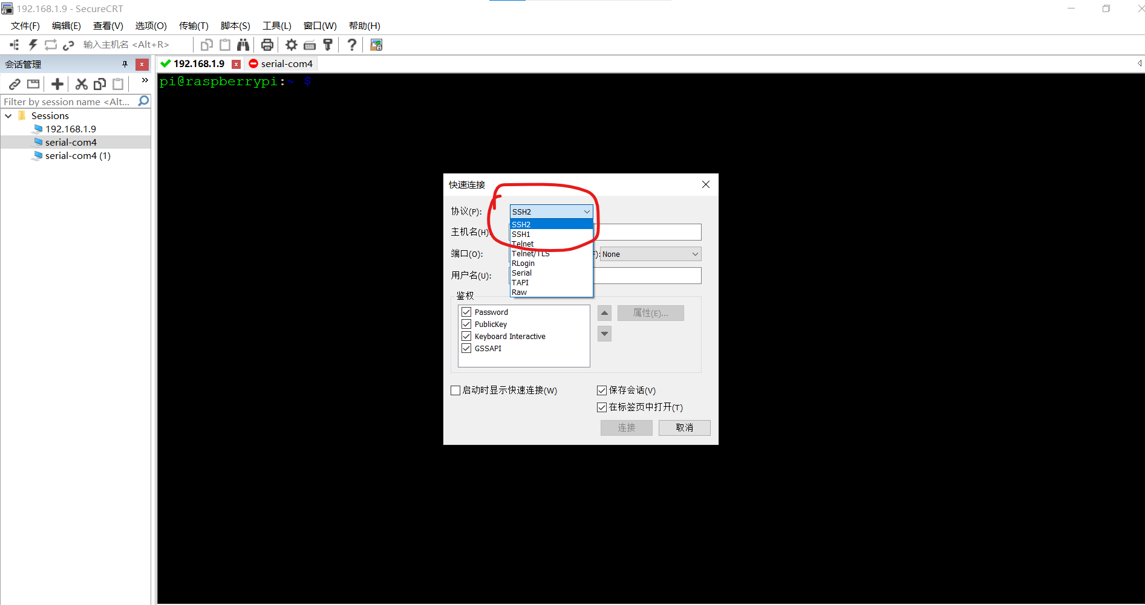The height and width of the screenshot is (605, 1145).
Task: Open the 查看(V) menu
Action: pos(108,26)
